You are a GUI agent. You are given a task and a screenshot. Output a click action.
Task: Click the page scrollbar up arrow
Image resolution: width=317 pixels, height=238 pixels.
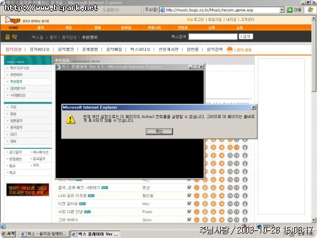(314, 18)
